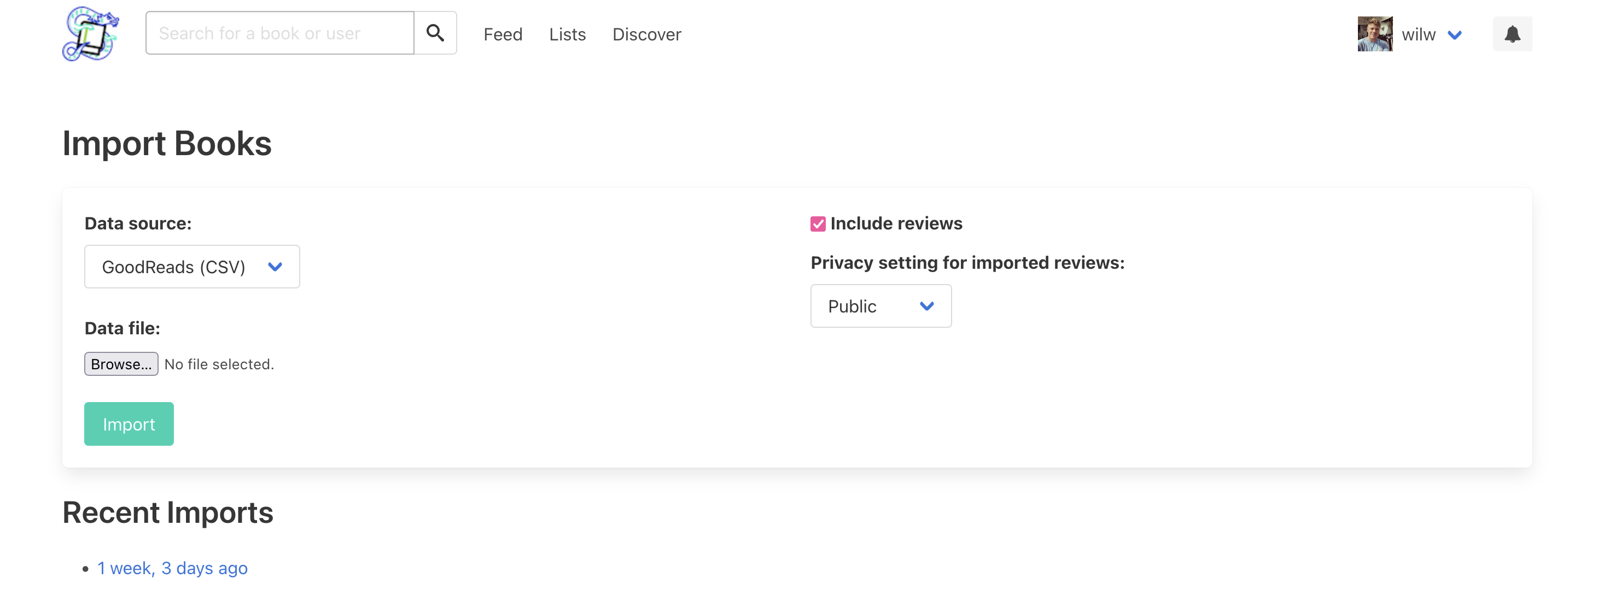Click the search magnifier icon

435,32
